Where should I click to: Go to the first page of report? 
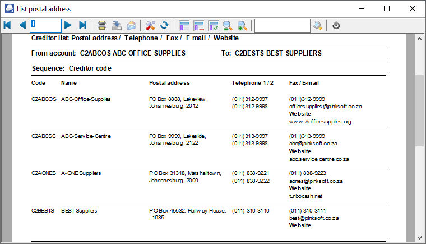pyautogui.click(x=7, y=25)
